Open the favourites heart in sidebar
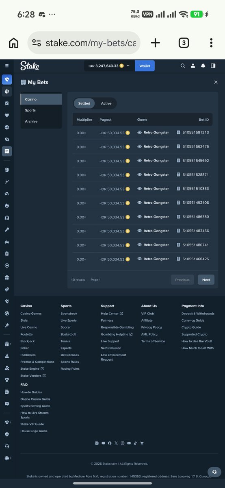The image size is (225, 488). [x=7, y=115]
